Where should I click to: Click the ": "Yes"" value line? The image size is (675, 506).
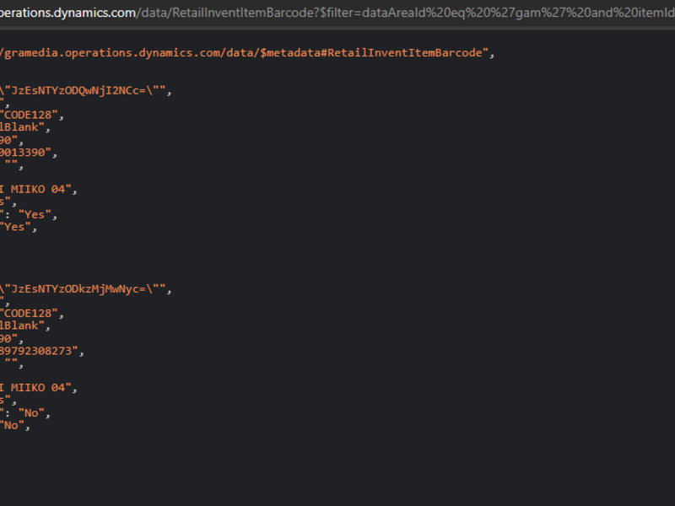pos(29,215)
